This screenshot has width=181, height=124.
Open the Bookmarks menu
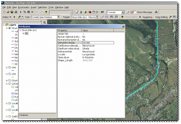[24, 7]
